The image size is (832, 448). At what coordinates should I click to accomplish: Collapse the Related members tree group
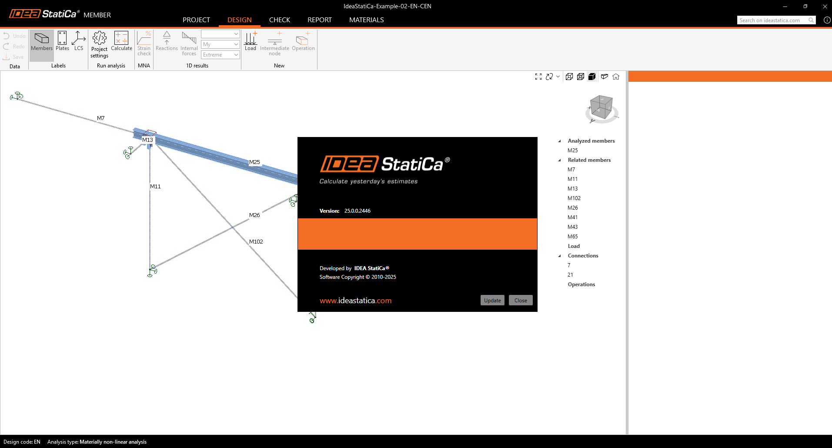[559, 160]
